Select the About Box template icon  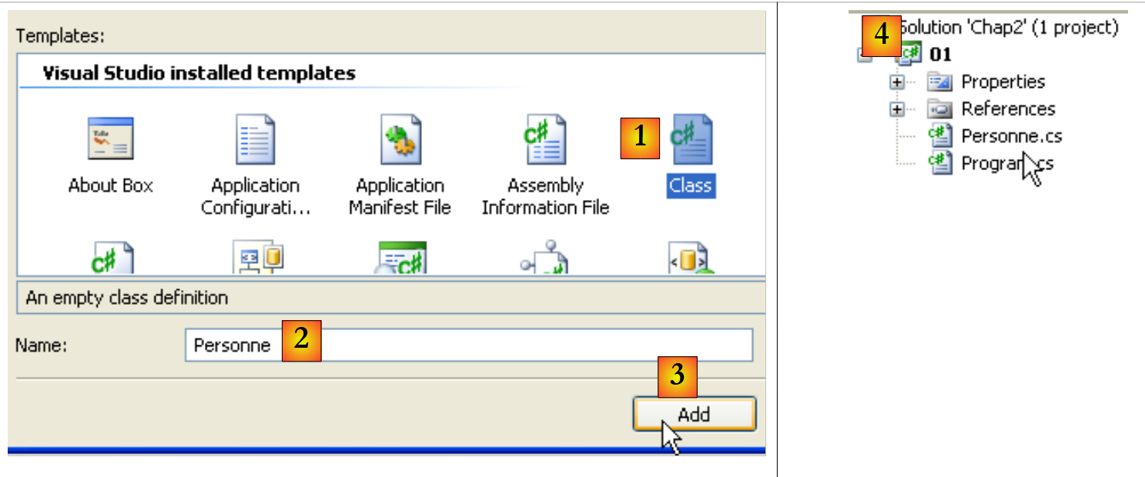tap(110, 139)
